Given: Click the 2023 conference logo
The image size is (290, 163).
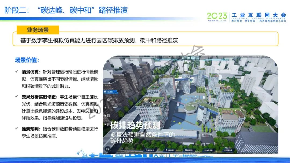Looking at the screenshot, I should [x=217, y=16].
